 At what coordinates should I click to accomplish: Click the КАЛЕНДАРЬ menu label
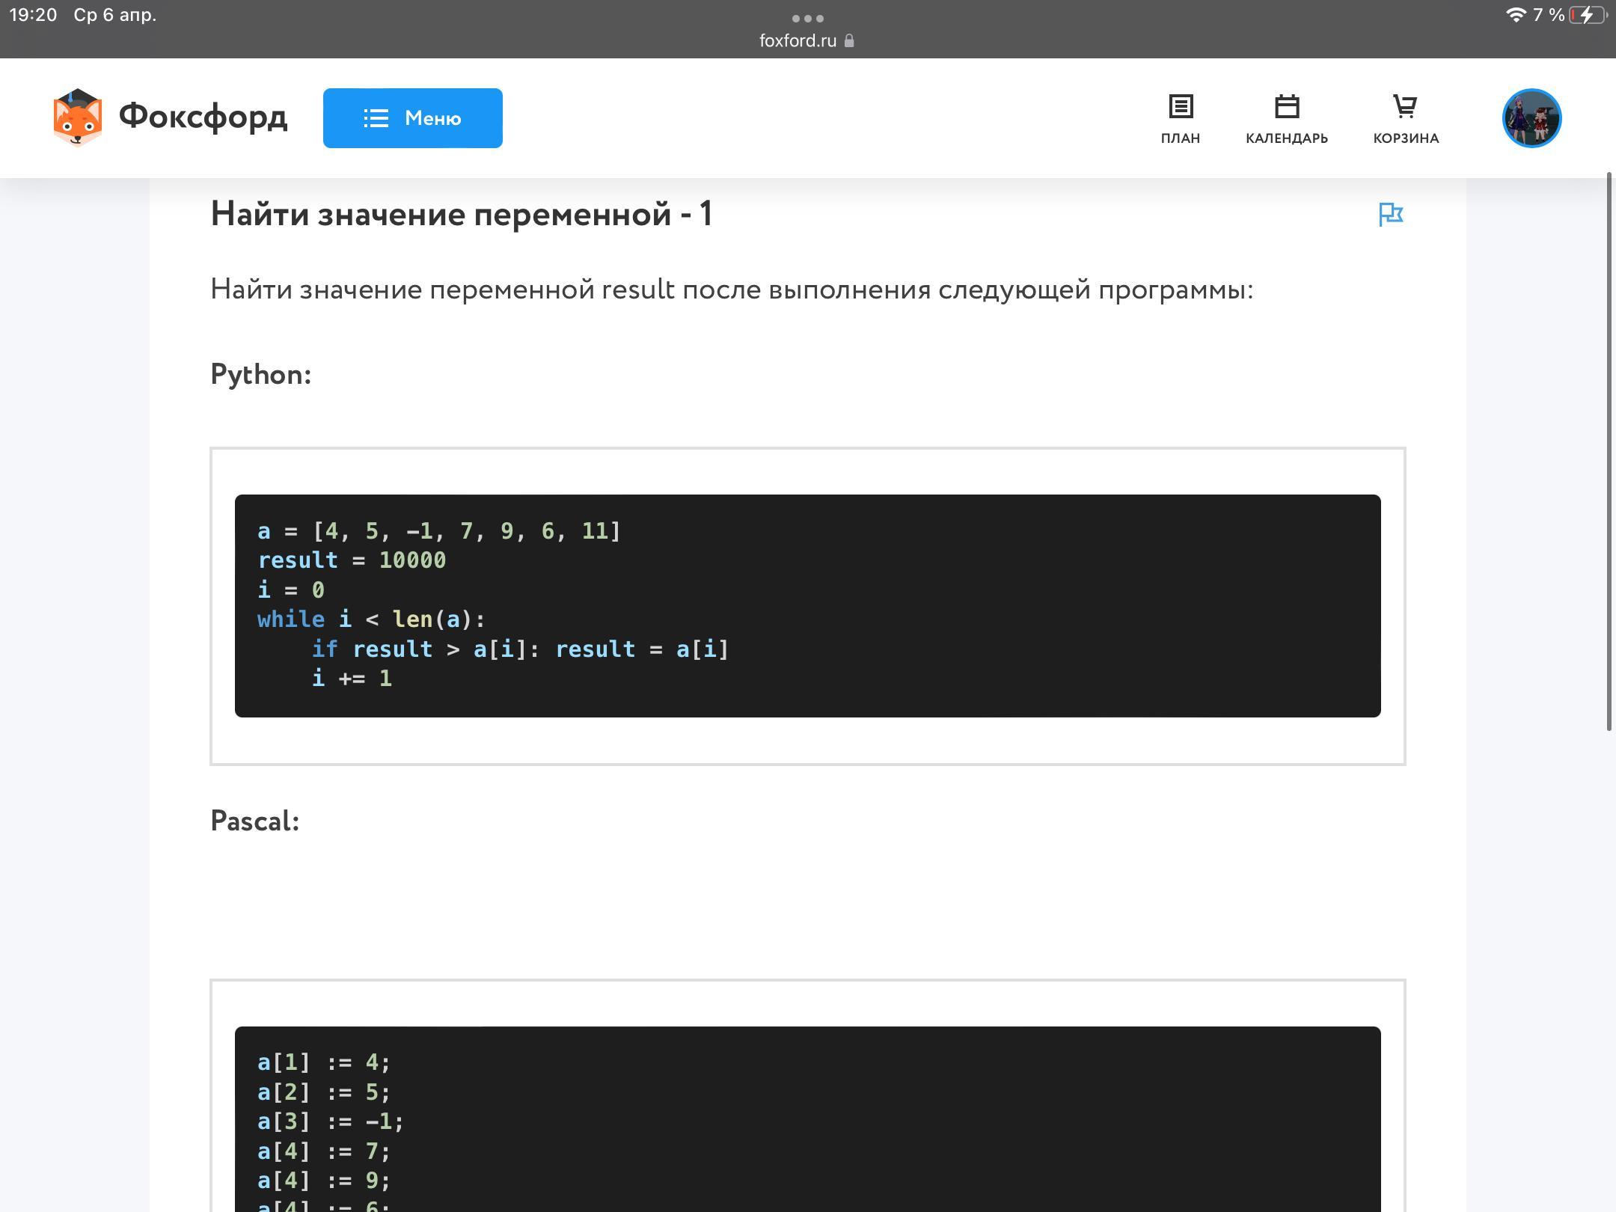pos(1286,138)
